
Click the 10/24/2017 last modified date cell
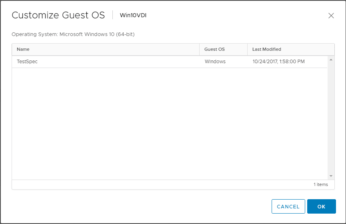pos(278,62)
